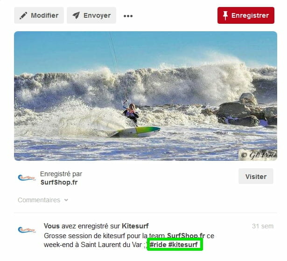Open the kitesurfing wave photo
Image resolution: width=287 pixels, height=261 pixels.
(146, 96)
